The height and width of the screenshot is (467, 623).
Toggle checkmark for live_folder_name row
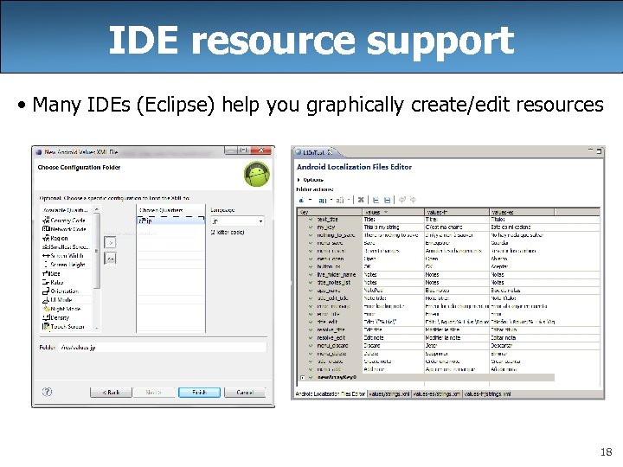click(x=311, y=275)
